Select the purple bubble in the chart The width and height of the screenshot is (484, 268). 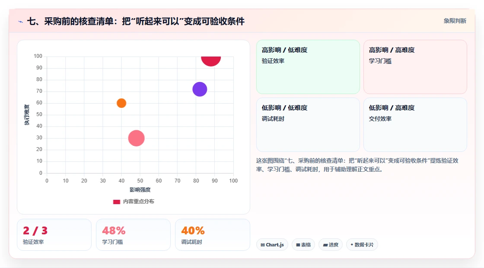click(x=200, y=89)
